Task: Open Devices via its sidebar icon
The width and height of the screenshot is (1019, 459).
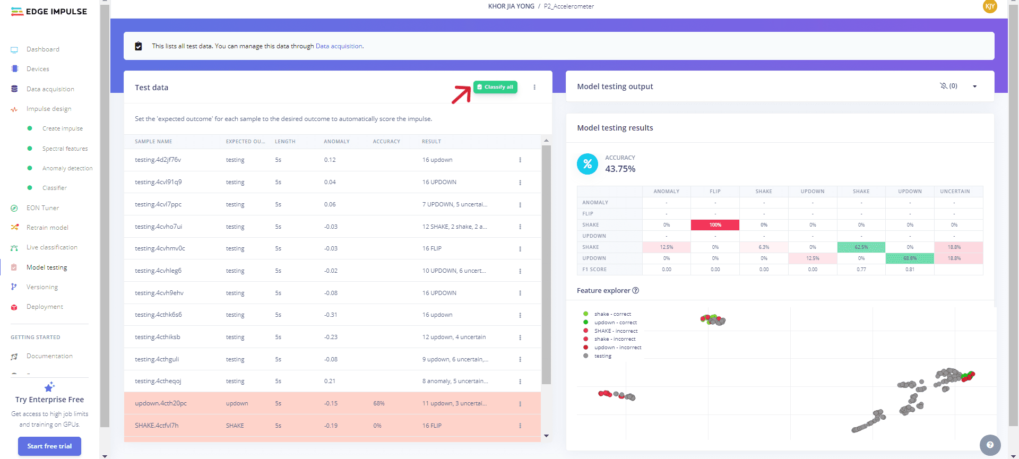Action: [14, 69]
